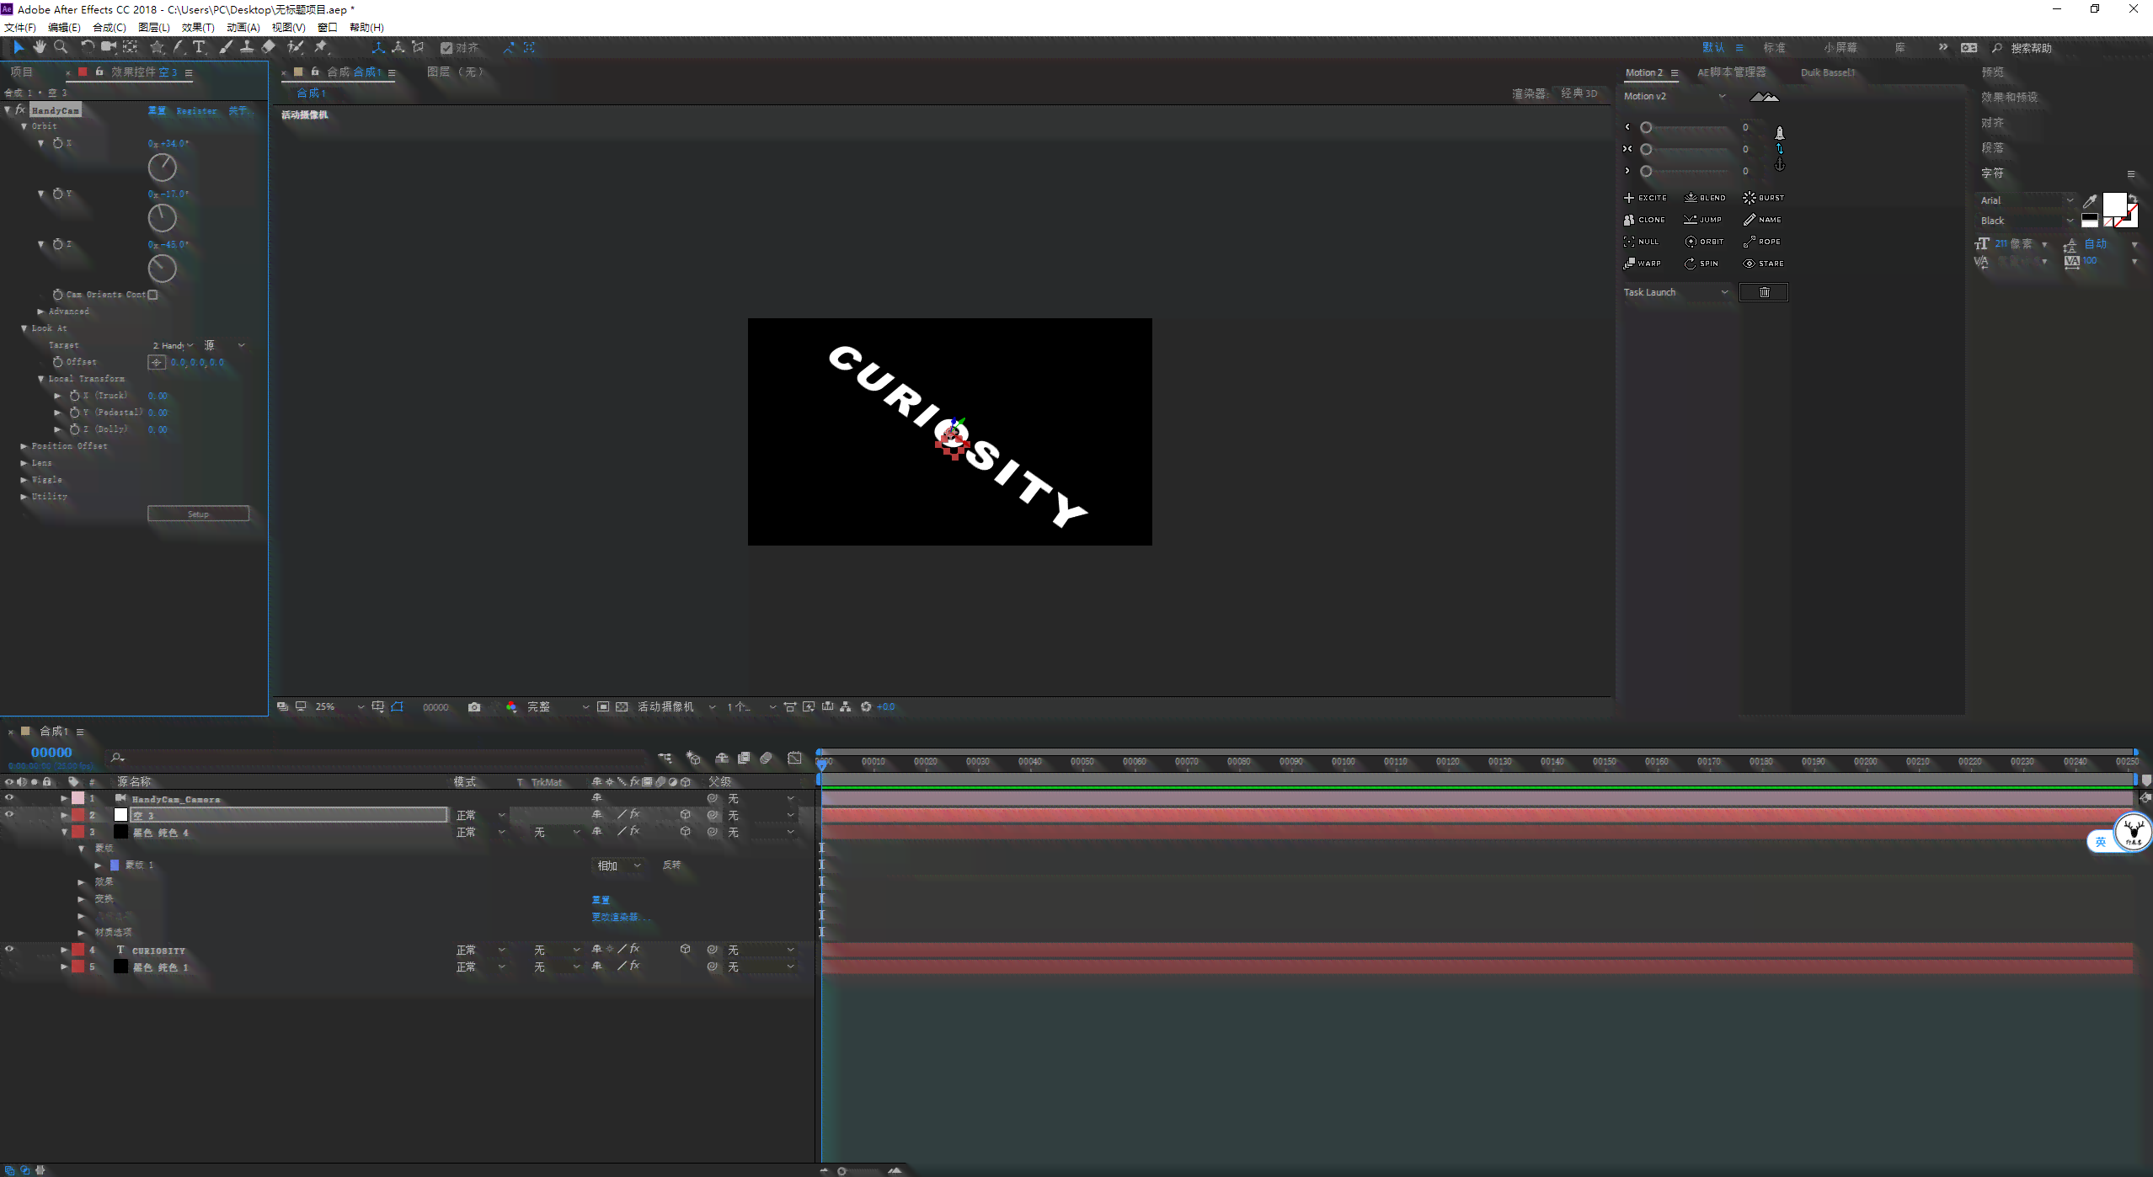
Task: Select the Selection arrow tool
Action: [x=19, y=47]
